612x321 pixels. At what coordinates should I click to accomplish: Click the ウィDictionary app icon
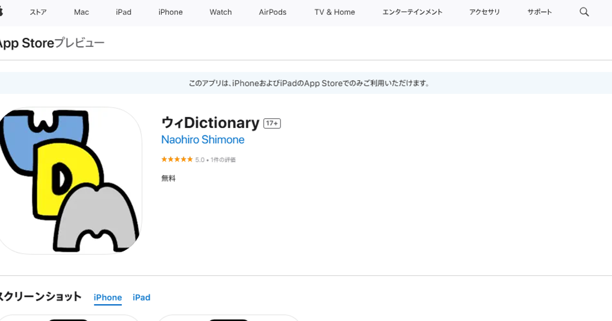(70, 180)
